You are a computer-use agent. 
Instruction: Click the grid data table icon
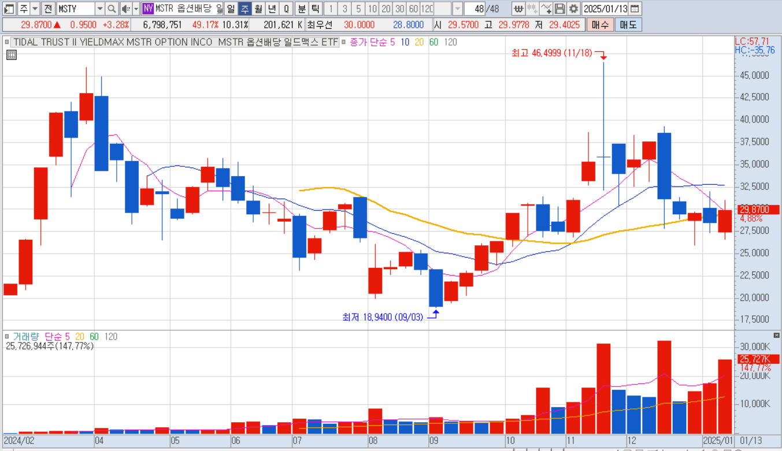(11, 55)
